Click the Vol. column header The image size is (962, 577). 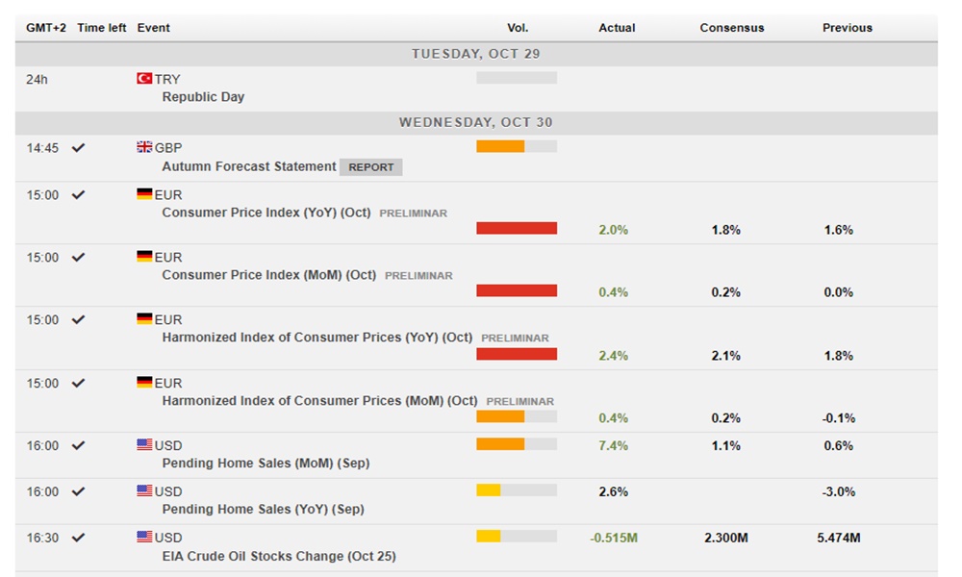[518, 28]
